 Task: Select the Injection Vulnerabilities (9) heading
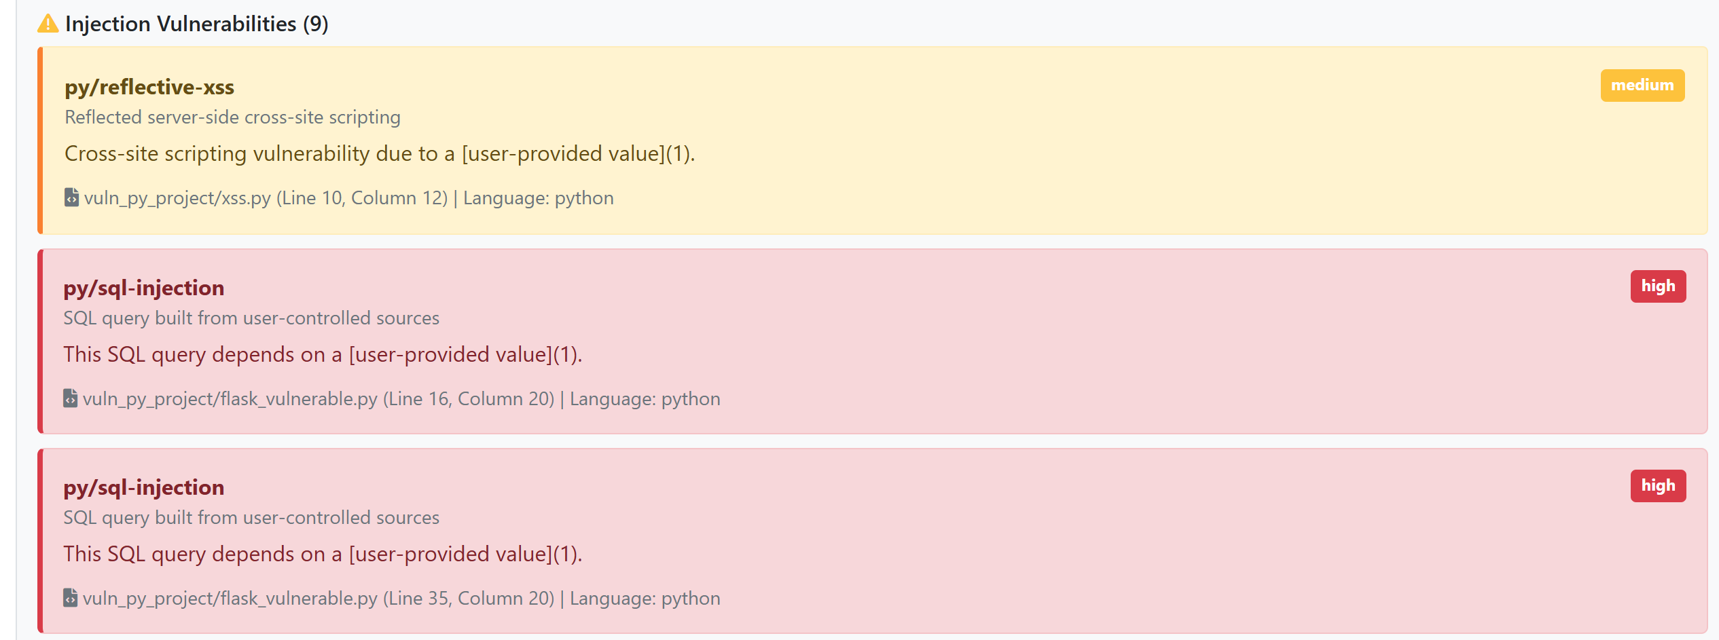pos(196,24)
